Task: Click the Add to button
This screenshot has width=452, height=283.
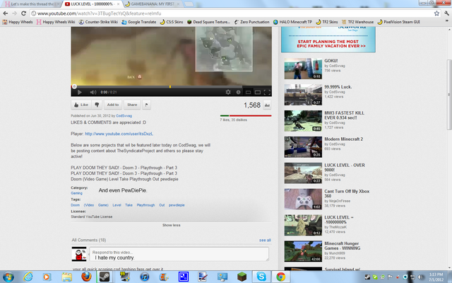Action: (x=113, y=105)
